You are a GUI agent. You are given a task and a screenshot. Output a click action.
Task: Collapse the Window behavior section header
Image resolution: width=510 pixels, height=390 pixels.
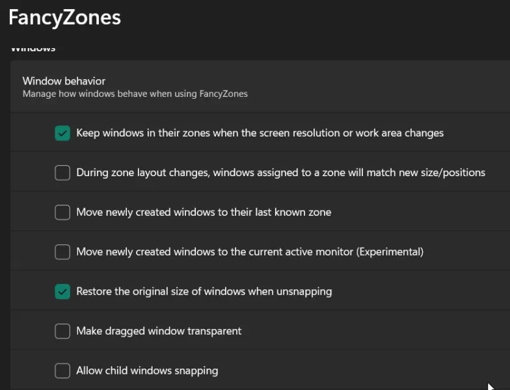[x=260, y=86]
